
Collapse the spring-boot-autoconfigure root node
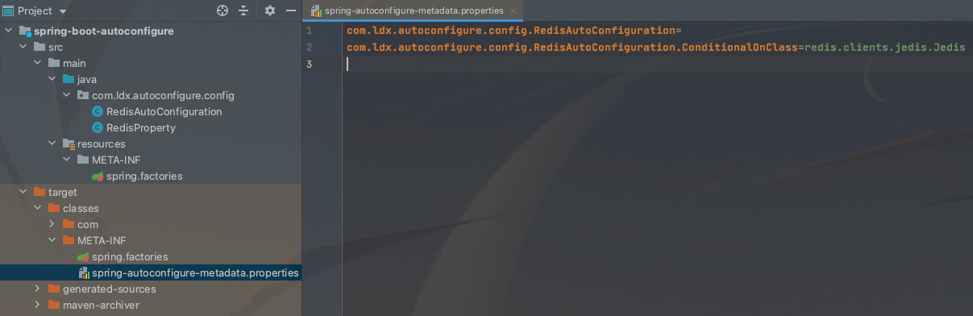9,31
